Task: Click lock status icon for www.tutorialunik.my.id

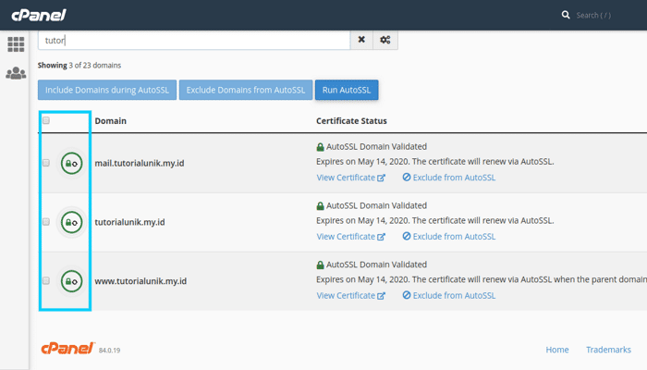Action: 72,281
